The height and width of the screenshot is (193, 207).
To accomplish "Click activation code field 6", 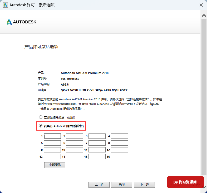I will point(75,143).
